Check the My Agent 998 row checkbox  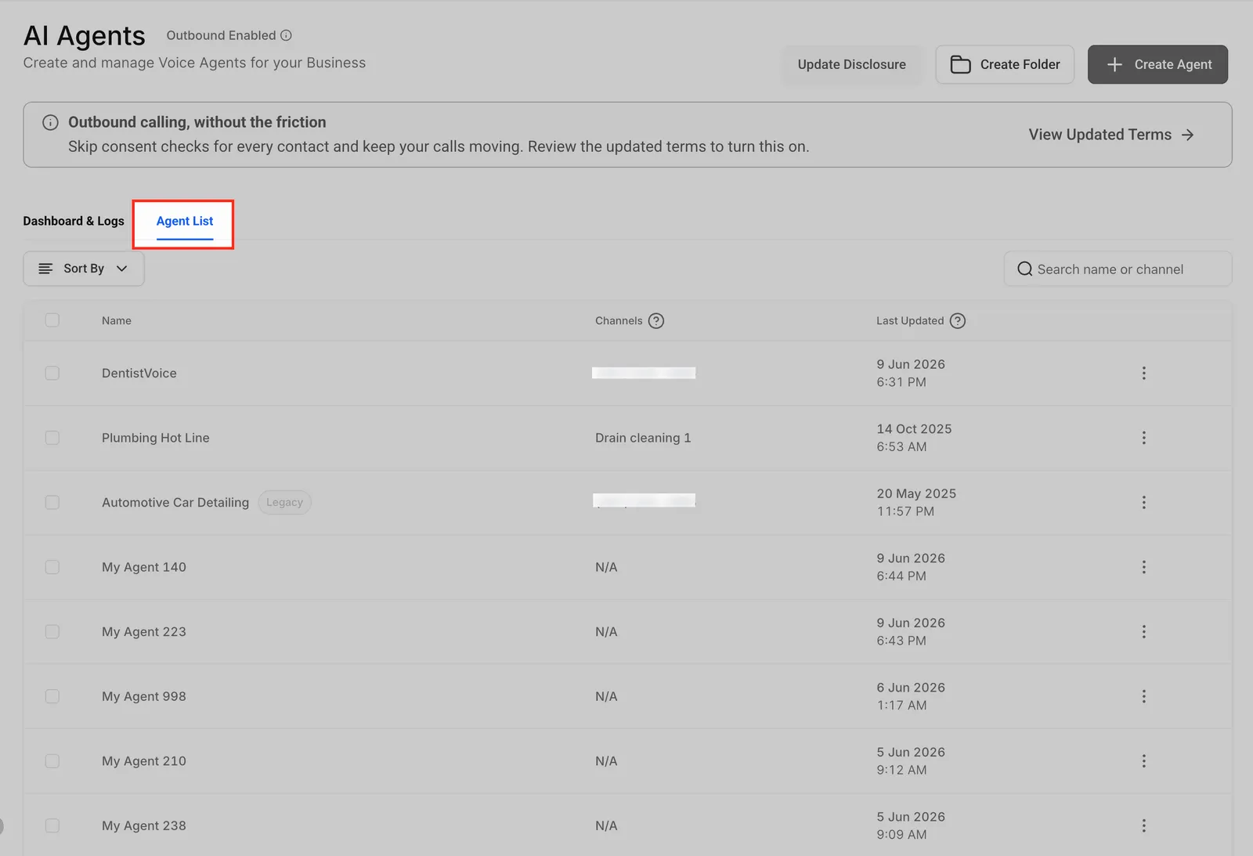pyautogui.click(x=52, y=696)
